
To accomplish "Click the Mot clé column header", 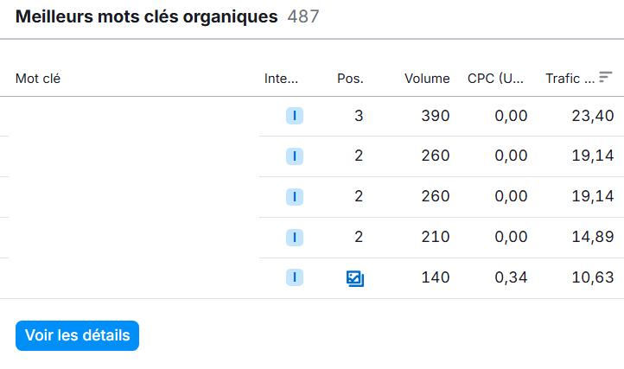I will pyautogui.click(x=38, y=79).
